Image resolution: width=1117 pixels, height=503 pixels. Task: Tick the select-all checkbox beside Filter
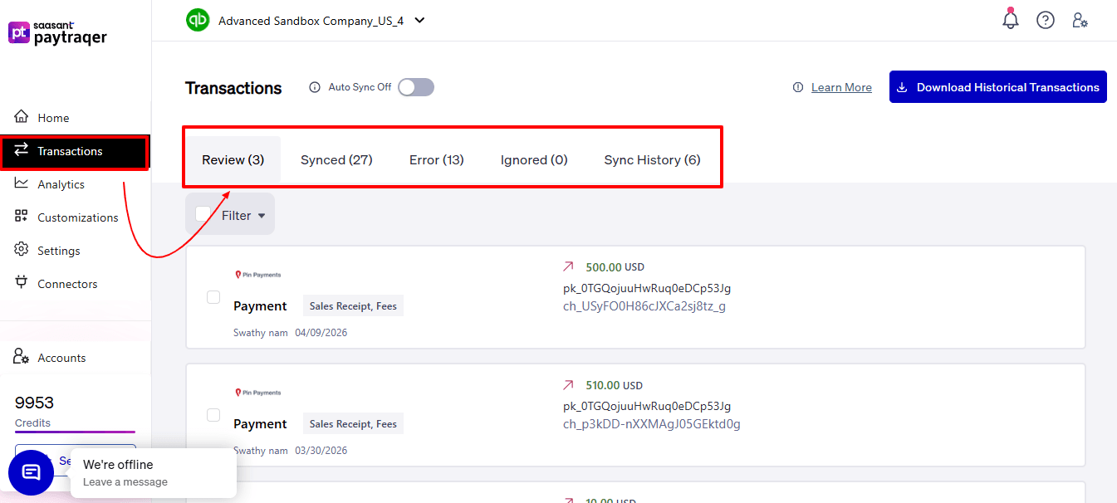[x=202, y=213]
